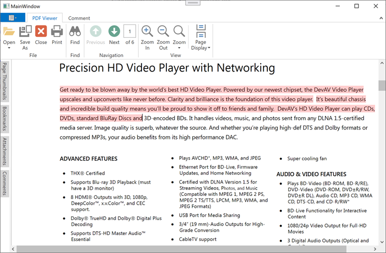386x253 pixels.
Task: Click the horizontal scroll right arrow
Action: point(375,249)
